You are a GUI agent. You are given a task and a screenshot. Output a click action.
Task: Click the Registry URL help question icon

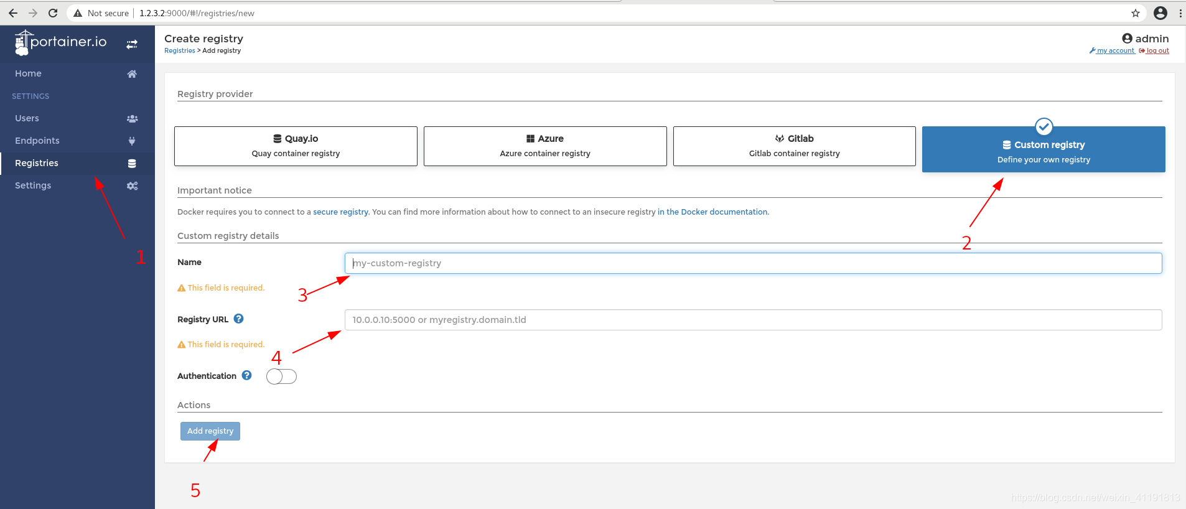coord(238,319)
